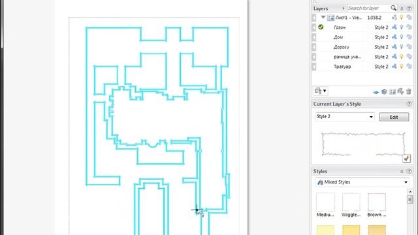
Task: Select the Тратуар layer name
Action: (342, 67)
